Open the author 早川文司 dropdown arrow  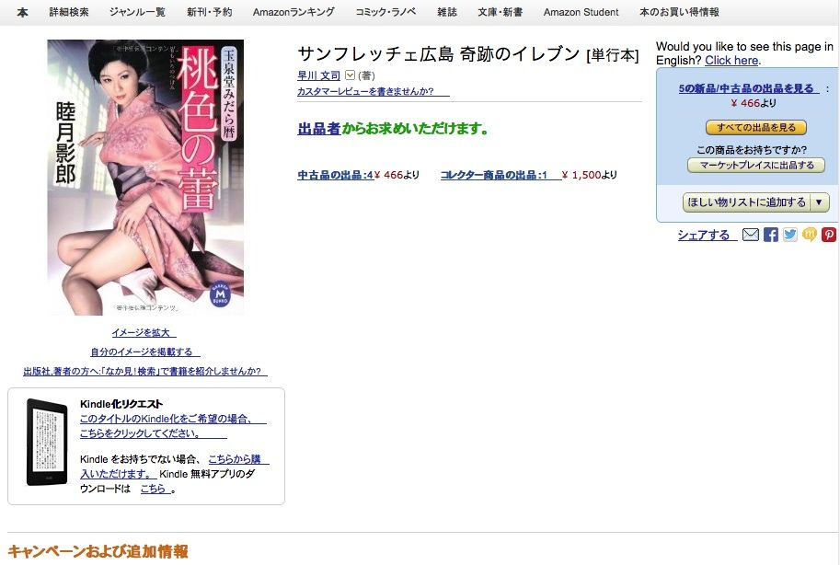click(x=350, y=75)
